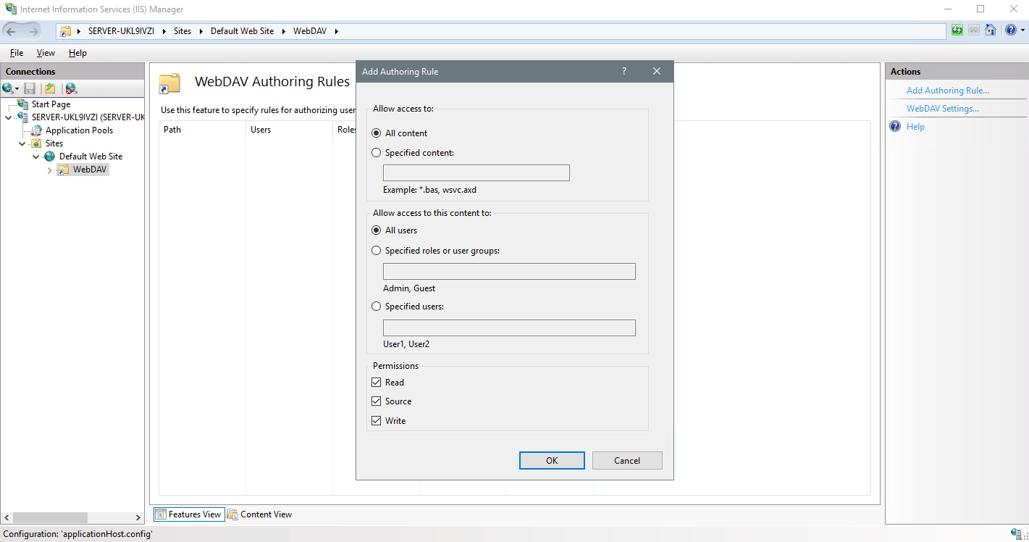Click the blue Help icon in Actions pane
Viewport: 1029px width, 542px height.
point(895,127)
